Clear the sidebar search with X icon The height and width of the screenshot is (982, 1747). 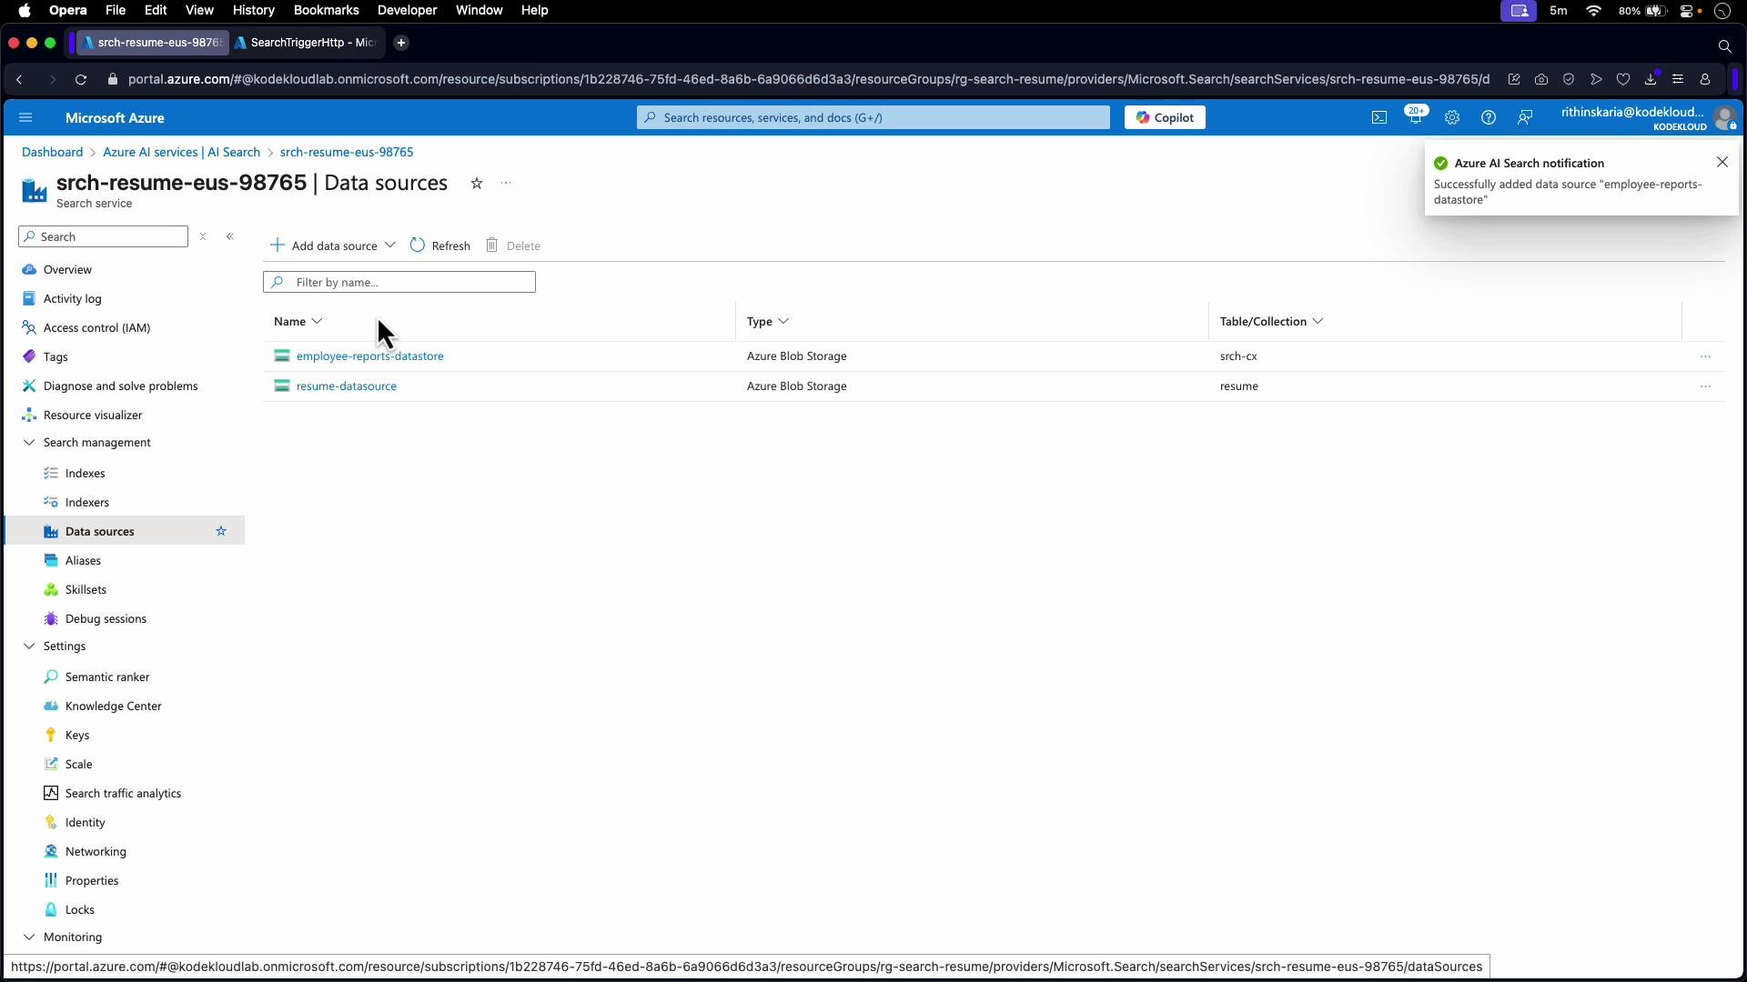[203, 236]
